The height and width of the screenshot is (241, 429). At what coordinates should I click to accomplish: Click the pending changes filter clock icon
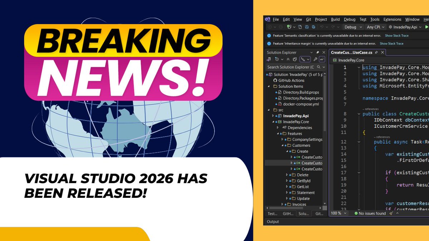click(x=277, y=59)
